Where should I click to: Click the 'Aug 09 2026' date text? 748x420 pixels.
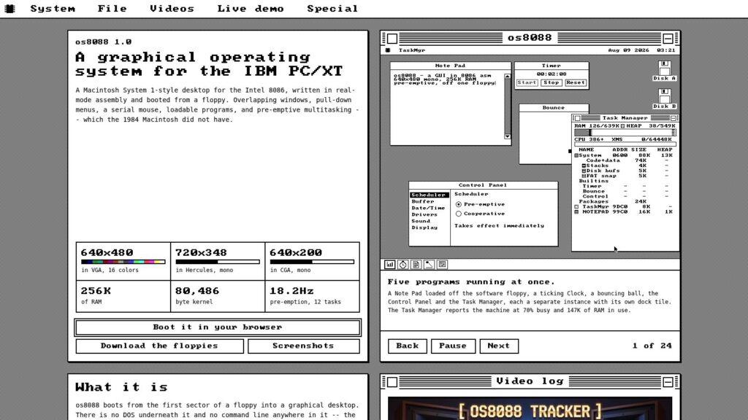coord(627,50)
